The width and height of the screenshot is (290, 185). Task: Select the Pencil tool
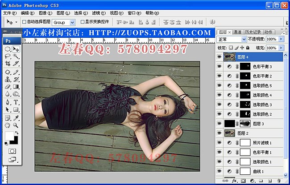click(x=16, y=72)
